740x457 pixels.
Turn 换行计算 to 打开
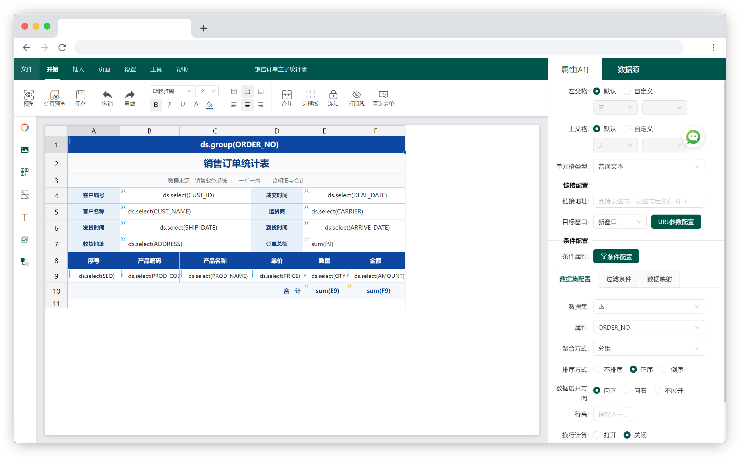(x=597, y=435)
